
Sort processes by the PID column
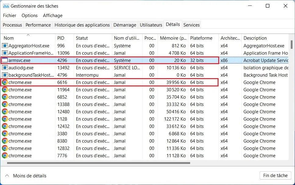(x=60, y=38)
